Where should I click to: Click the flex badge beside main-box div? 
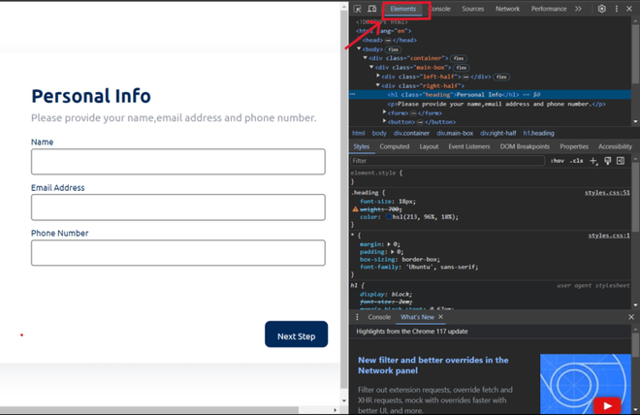click(x=462, y=68)
